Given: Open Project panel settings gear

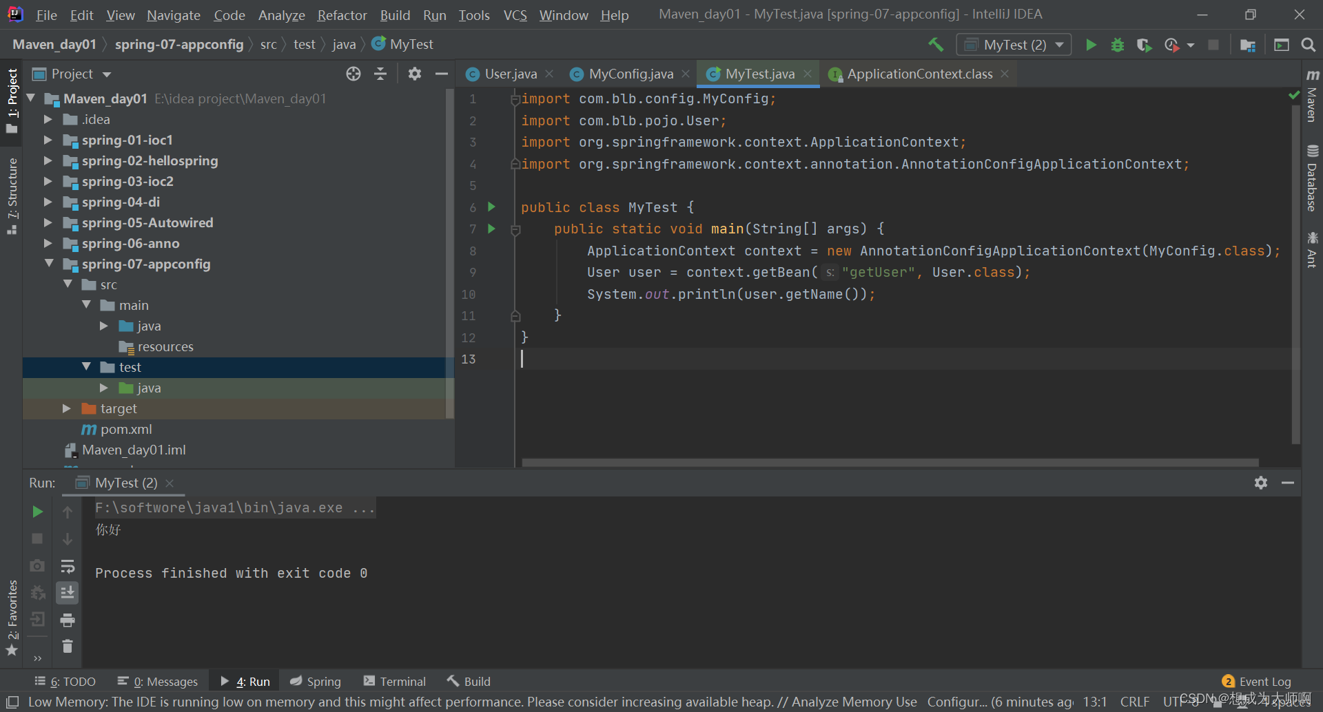Looking at the screenshot, I should click(414, 74).
